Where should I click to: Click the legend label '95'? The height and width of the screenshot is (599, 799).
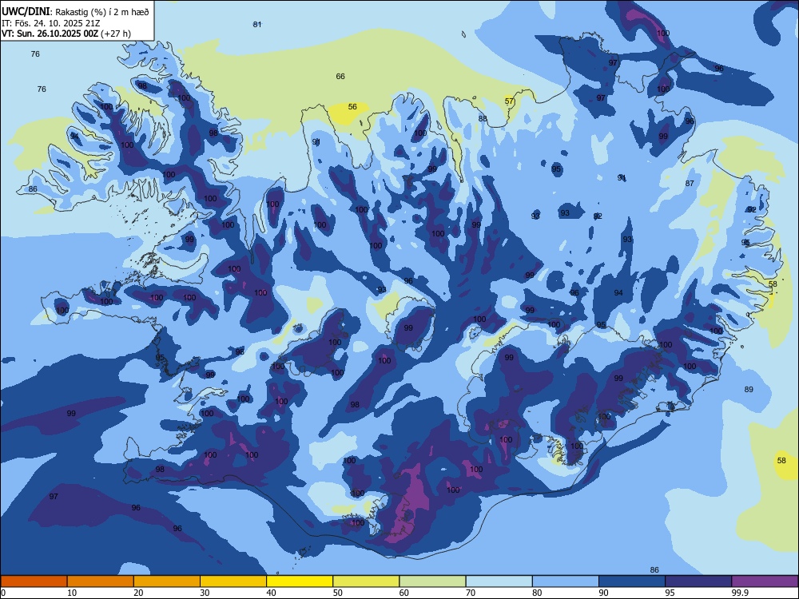670,593
